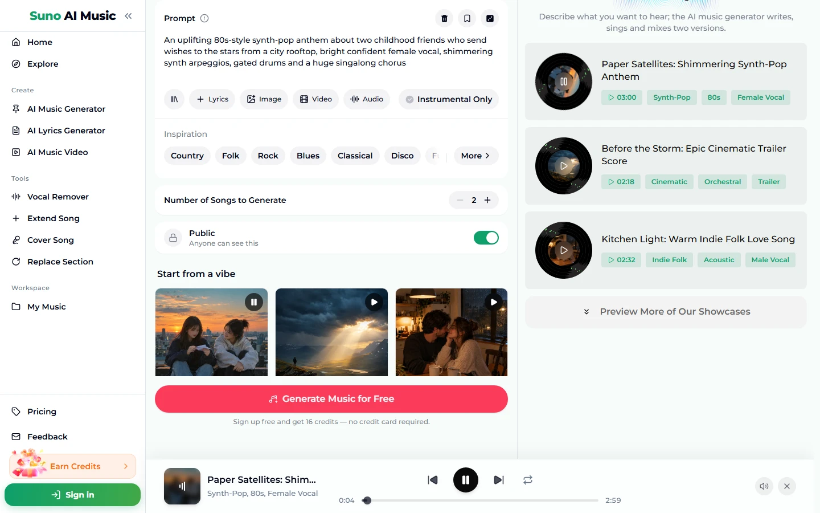The image size is (820, 513).
Task: Attach an audio reference with Audio button
Action: pos(367,99)
